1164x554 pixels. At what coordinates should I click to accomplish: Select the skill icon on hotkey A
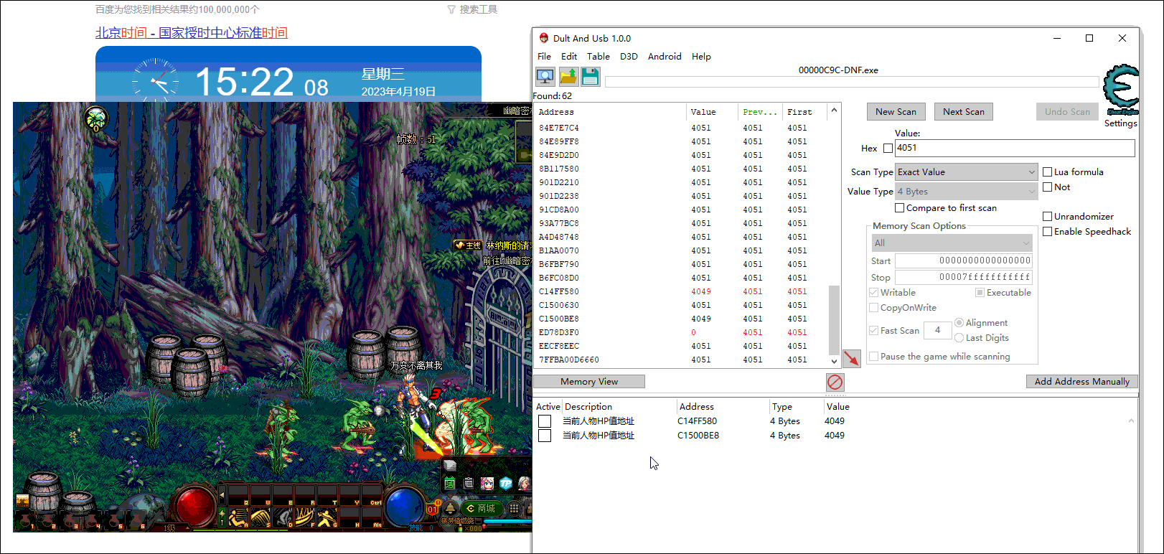point(238,517)
